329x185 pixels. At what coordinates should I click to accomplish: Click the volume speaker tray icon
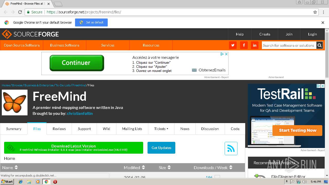click(x=304, y=182)
